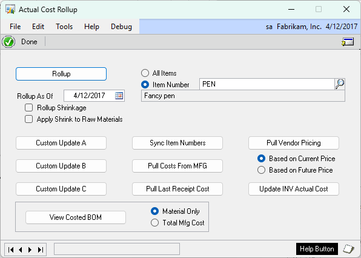Click the green Done checkmark icon
The width and height of the screenshot is (361, 258).
tap(8, 42)
